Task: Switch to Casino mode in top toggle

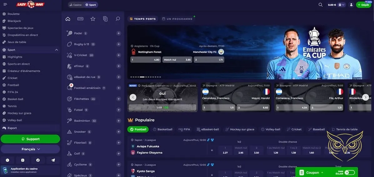Action: pyautogui.click(x=75, y=5)
